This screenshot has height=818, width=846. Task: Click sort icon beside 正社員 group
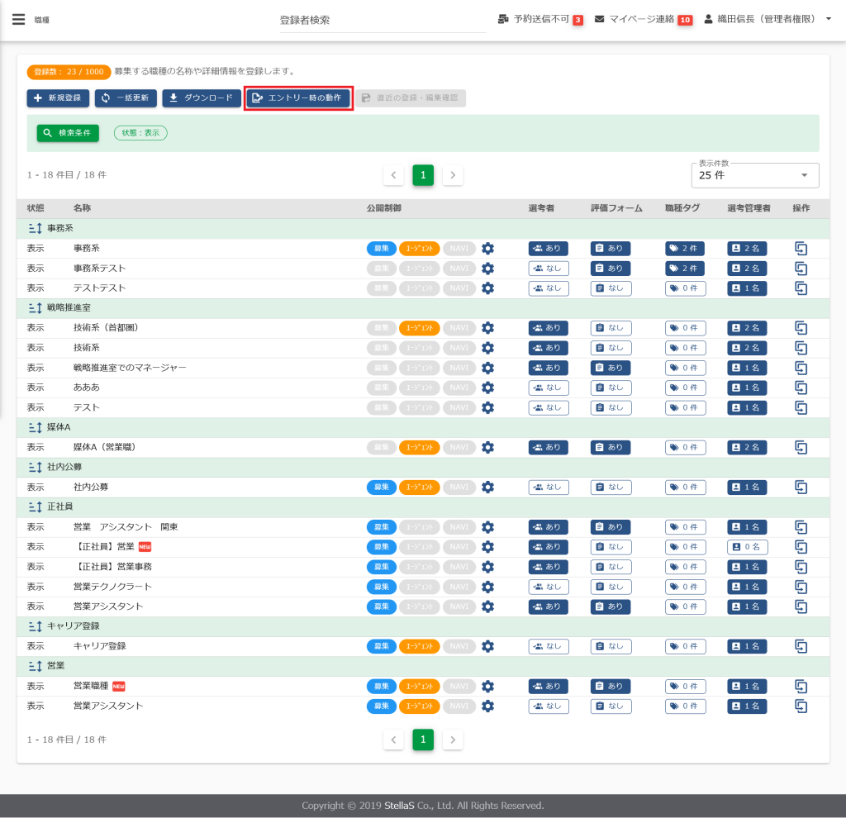[35, 506]
